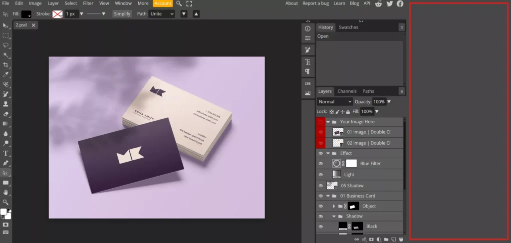Open the Twitter link icon
The width and height of the screenshot is (511, 243).
pyautogui.click(x=389, y=3)
